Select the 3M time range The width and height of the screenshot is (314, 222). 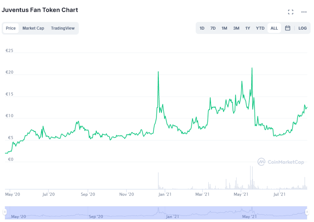point(236,28)
